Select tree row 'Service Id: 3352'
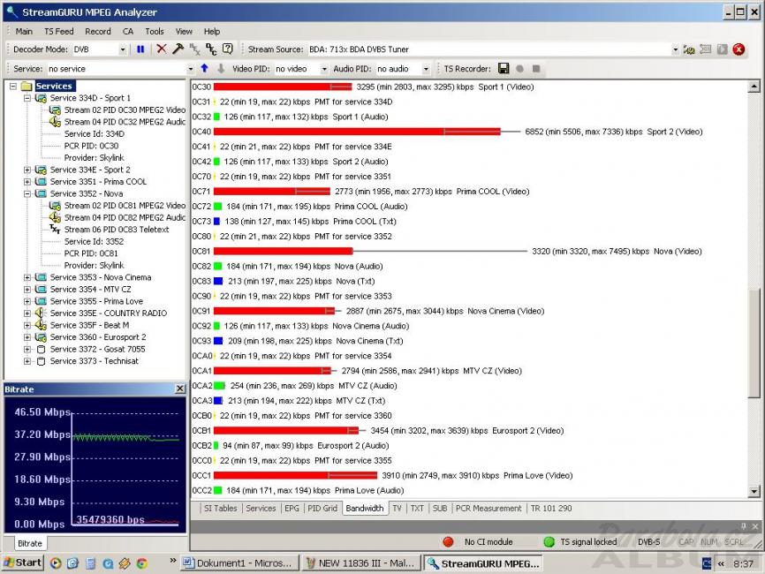 [94, 241]
